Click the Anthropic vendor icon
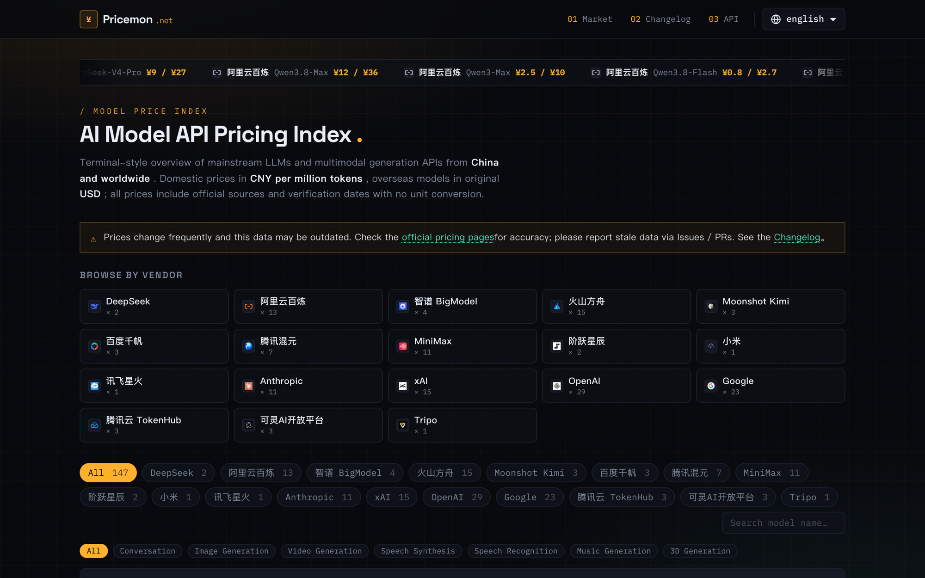 click(248, 386)
